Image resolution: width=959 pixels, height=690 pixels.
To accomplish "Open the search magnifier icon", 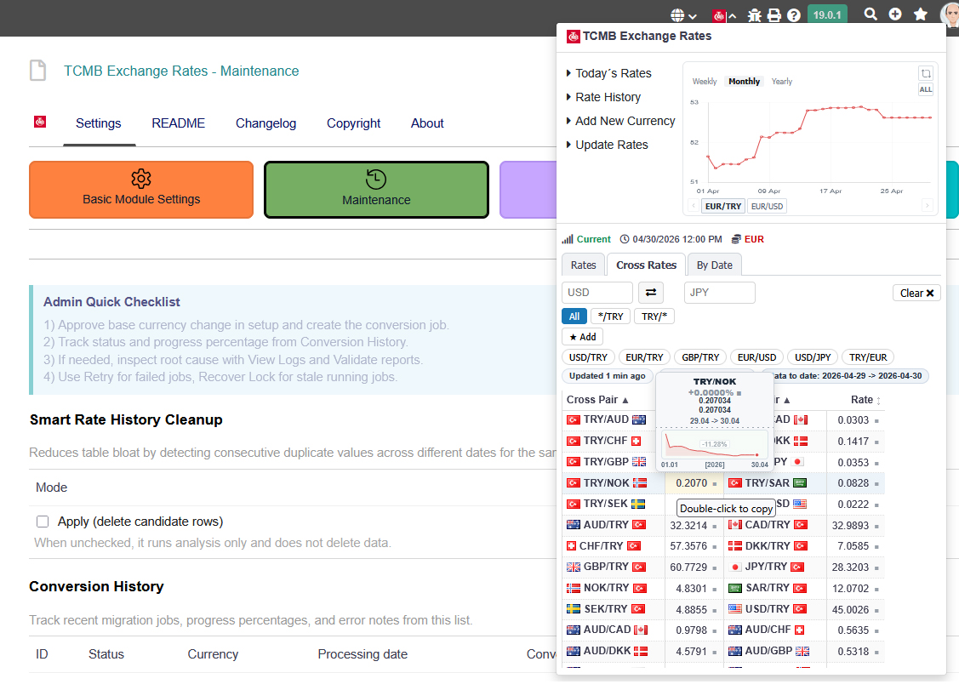I will pos(871,14).
